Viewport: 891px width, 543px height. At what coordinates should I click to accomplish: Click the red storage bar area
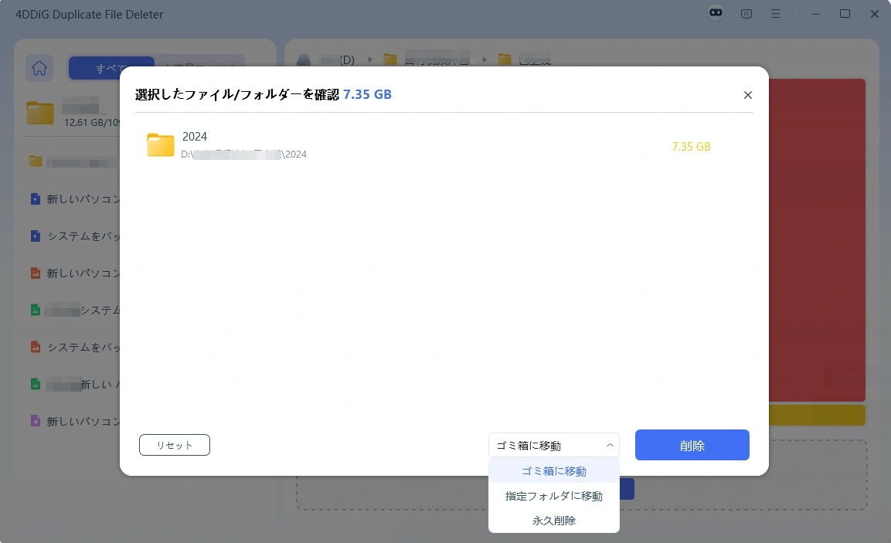(x=817, y=239)
